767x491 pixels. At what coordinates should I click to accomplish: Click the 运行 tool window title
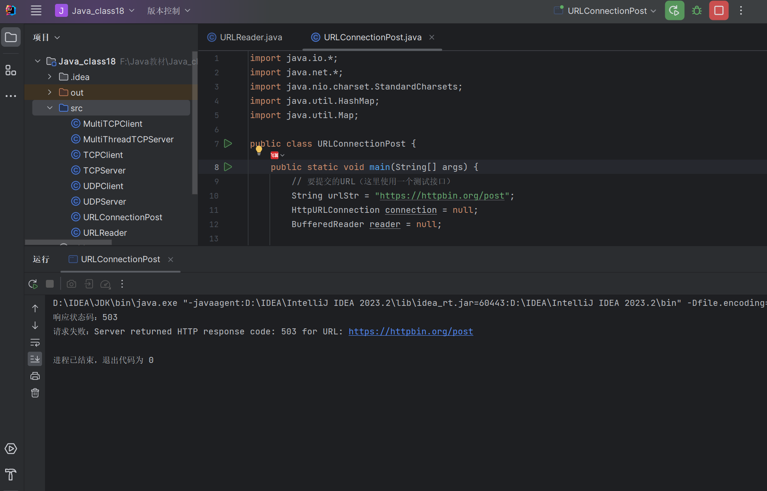(x=41, y=259)
